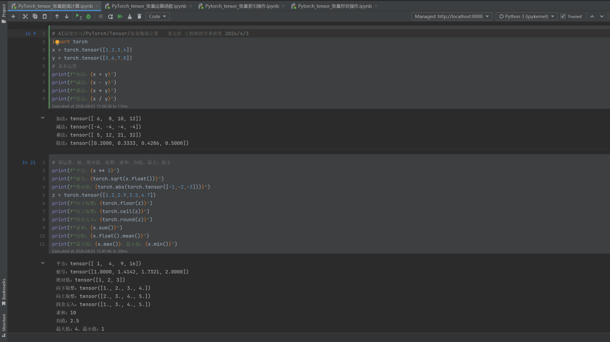The image size is (610, 342).
Task: Switch to 张量运算函数 notebook tab
Action: pos(149,6)
